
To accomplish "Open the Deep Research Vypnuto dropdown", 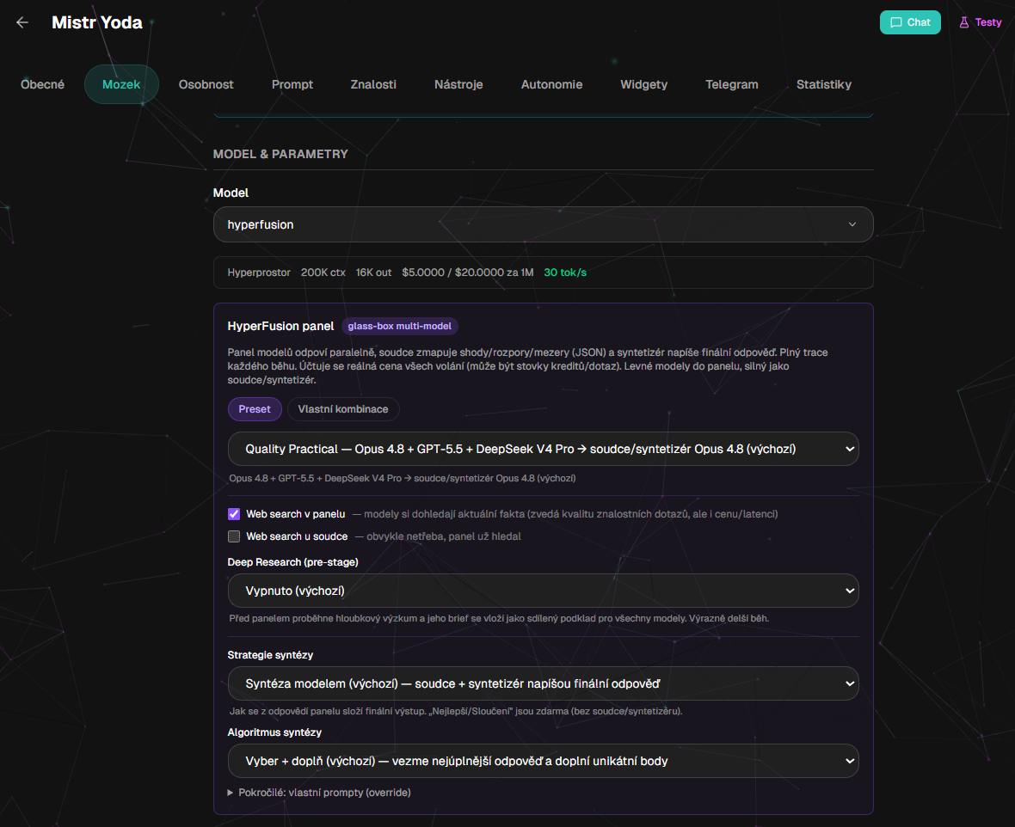I will [x=543, y=591].
